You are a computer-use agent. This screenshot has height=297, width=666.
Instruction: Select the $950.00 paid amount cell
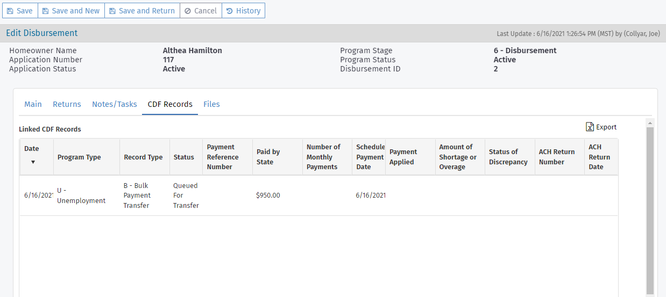pyautogui.click(x=278, y=195)
